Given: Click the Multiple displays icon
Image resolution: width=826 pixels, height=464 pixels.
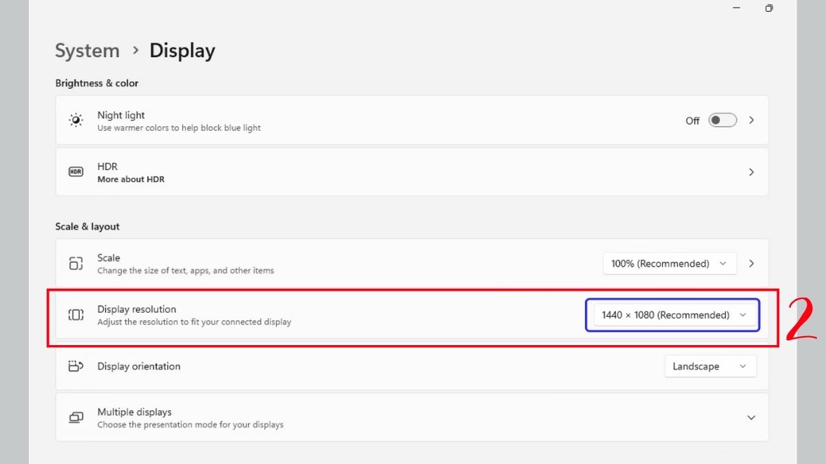Looking at the screenshot, I should (x=76, y=417).
